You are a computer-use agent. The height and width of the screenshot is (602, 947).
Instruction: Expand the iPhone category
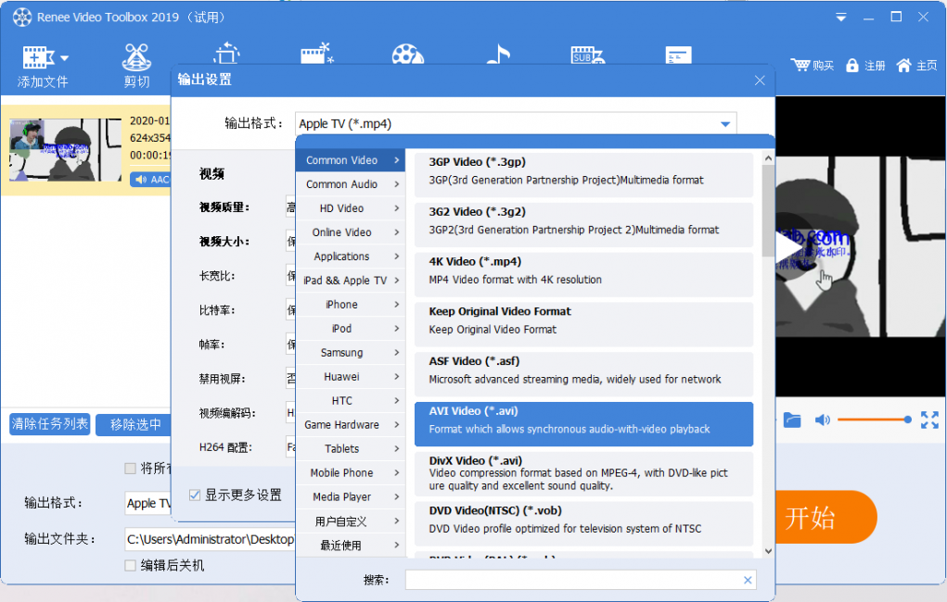pos(351,305)
